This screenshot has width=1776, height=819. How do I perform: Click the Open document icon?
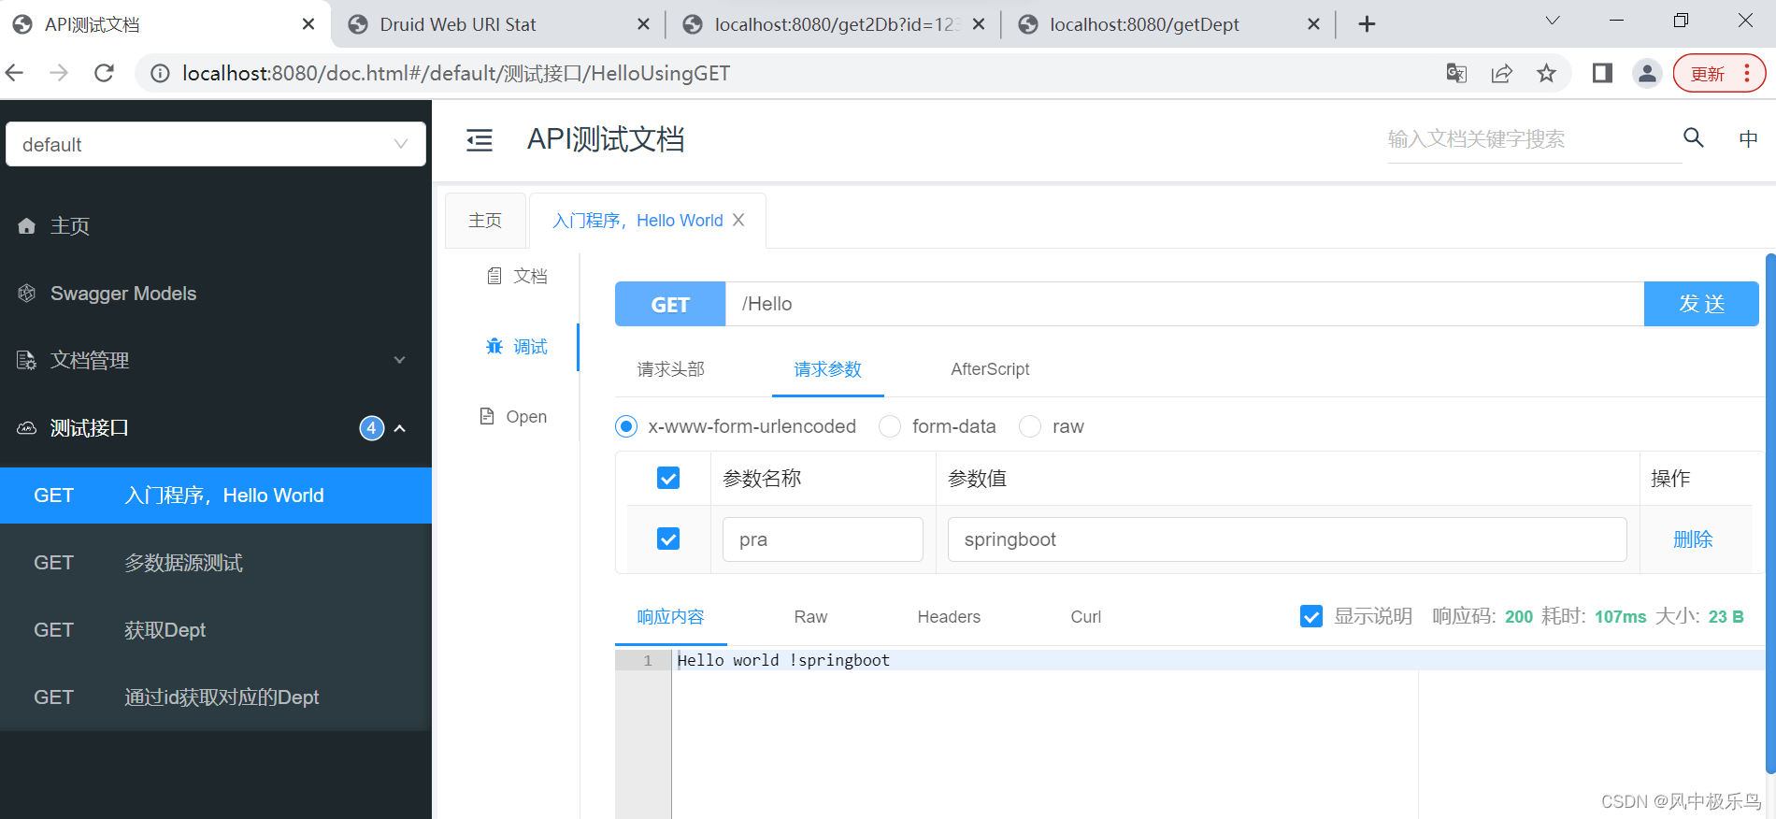tap(487, 416)
